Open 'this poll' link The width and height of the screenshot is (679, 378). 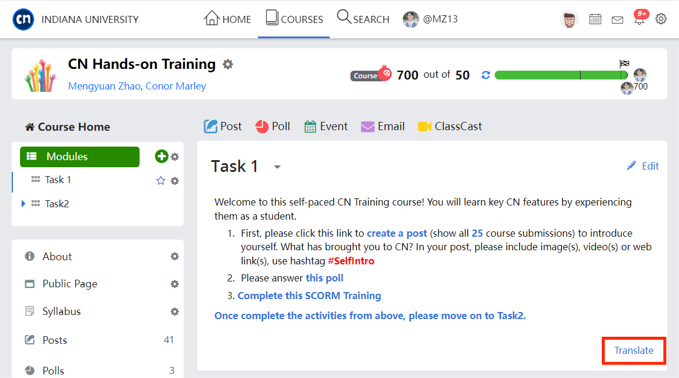[x=324, y=278]
